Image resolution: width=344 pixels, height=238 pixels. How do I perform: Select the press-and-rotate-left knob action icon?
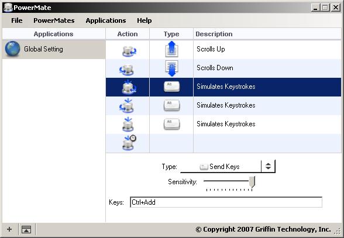point(126,106)
